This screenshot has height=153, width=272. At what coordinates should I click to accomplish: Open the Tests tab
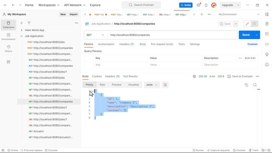click(181, 44)
